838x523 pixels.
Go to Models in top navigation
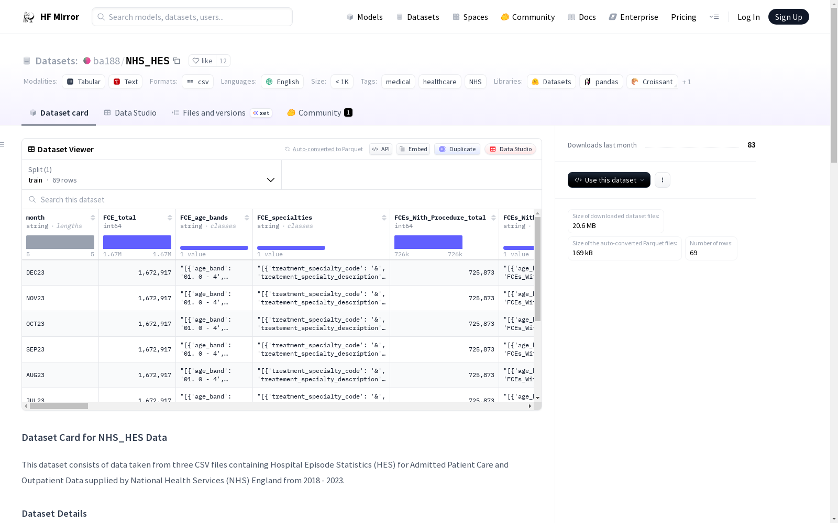point(365,17)
